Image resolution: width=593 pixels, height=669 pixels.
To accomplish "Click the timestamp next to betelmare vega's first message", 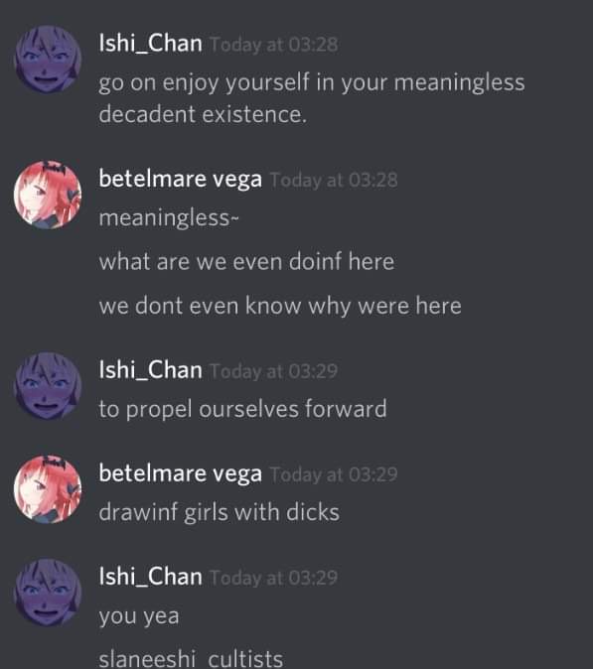I will [334, 180].
